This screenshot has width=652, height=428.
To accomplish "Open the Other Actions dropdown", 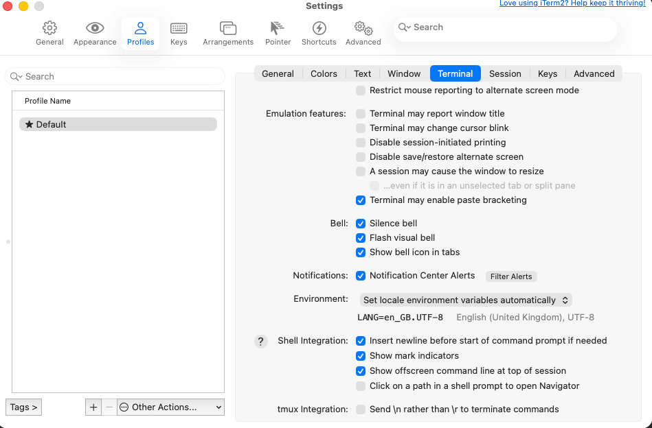I will pyautogui.click(x=170, y=407).
